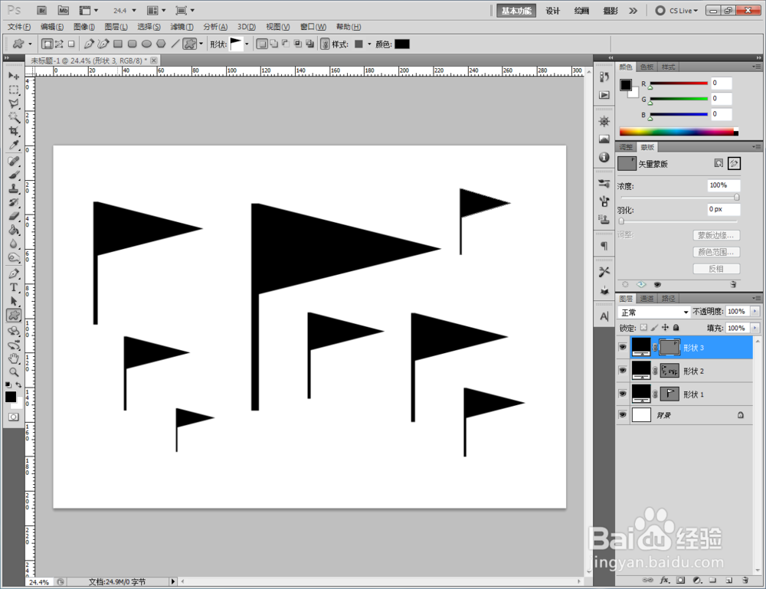Select the Healing Brush tool

(14, 161)
